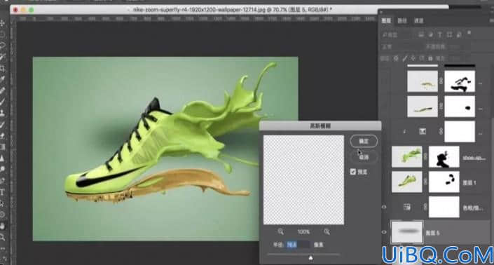Filter layers by smart objects icon
The width and height of the screenshot is (494, 265).
coord(459,34)
